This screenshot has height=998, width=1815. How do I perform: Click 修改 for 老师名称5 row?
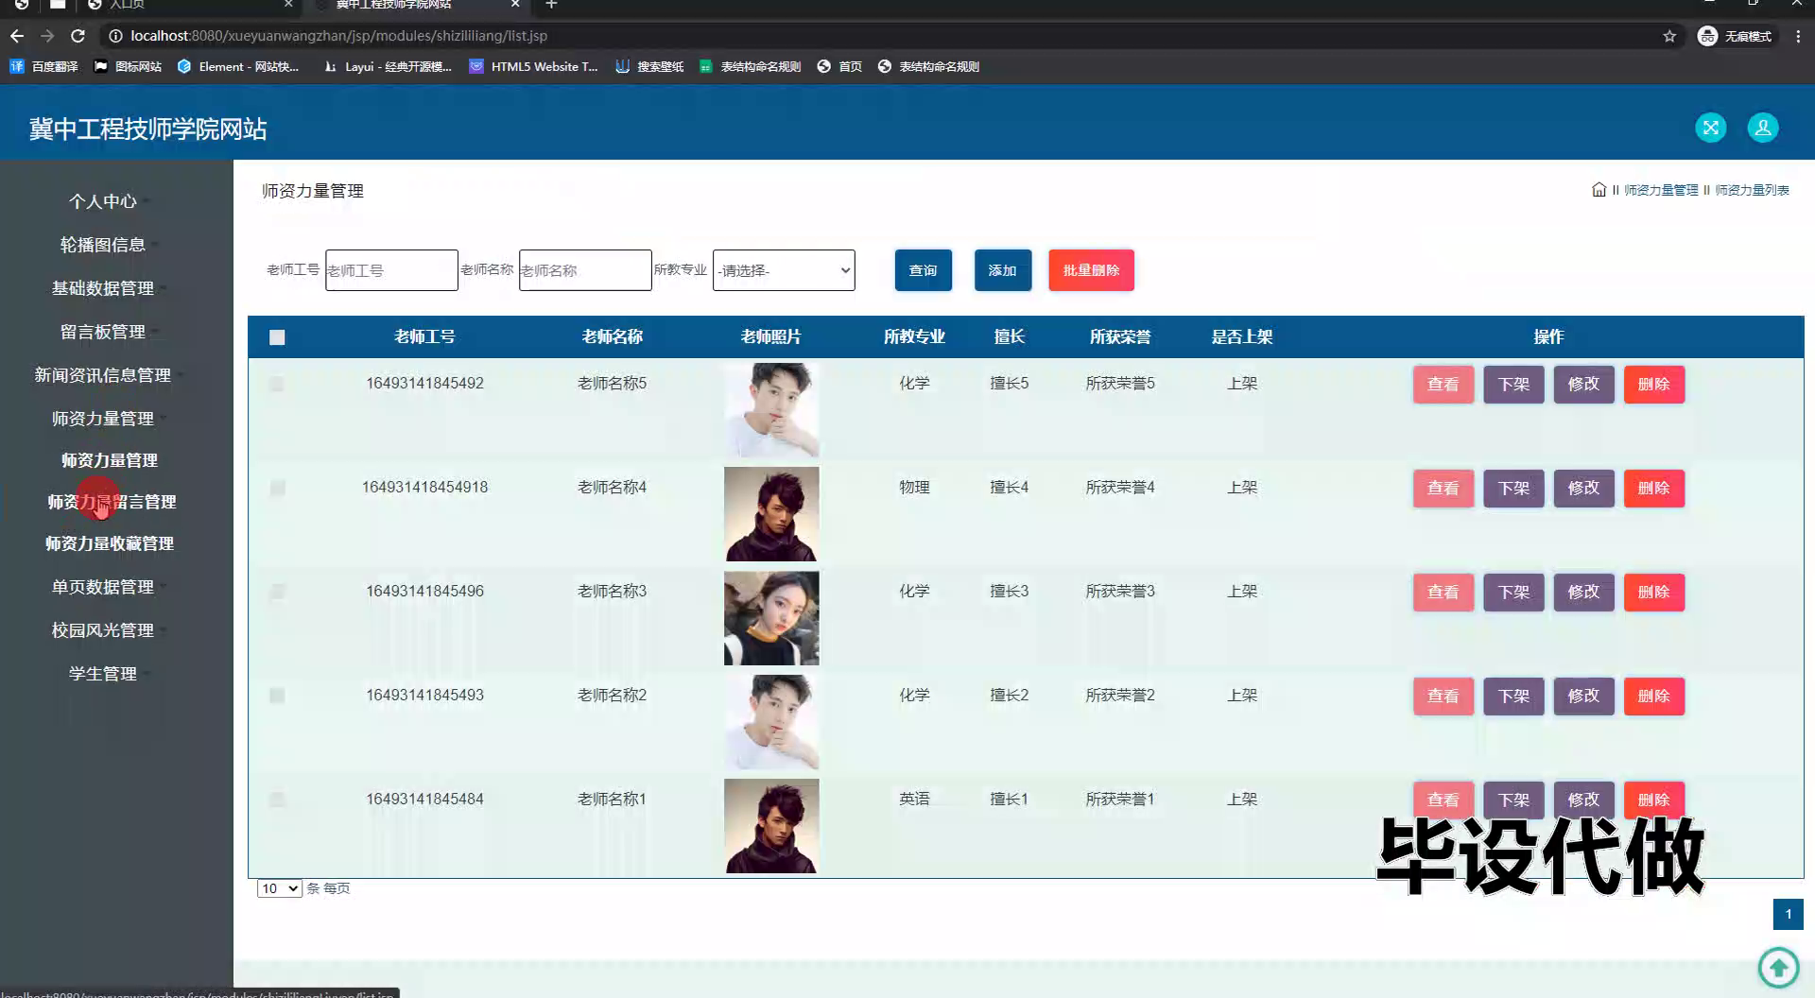pyautogui.click(x=1583, y=385)
